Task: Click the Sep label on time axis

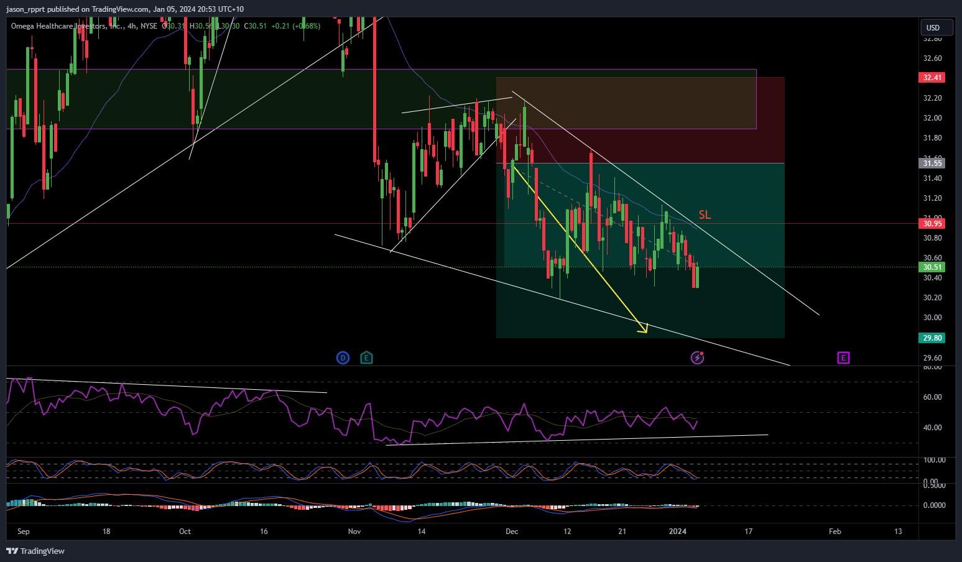Action: click(x=24, y=532)
